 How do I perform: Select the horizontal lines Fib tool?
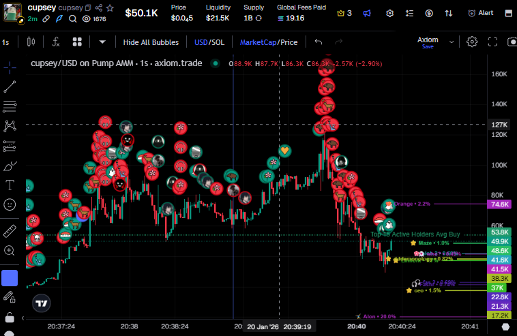pyautogui.click(x=10, y=106)
